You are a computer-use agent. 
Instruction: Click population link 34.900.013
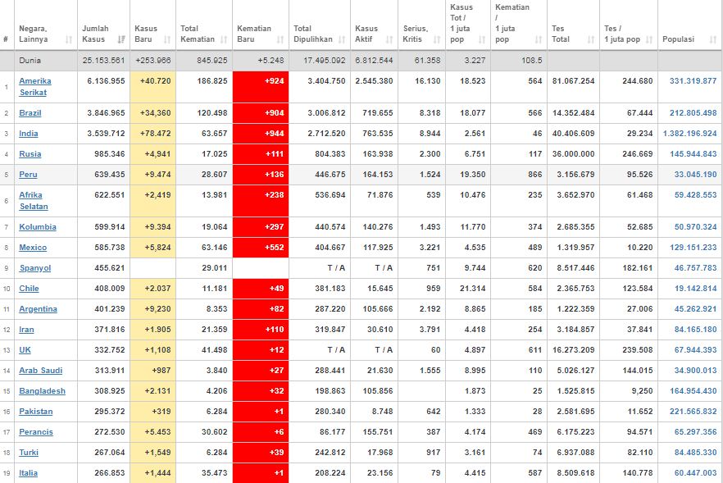coord(695,371)
